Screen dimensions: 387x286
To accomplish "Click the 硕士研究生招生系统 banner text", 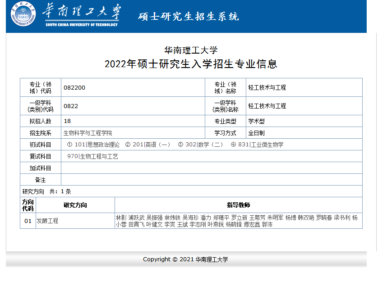I will click(x=189, y=17).
